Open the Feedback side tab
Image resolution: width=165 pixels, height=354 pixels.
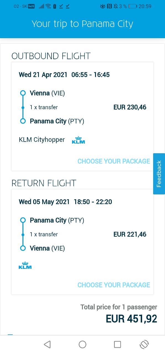click(x=159, y=174)
